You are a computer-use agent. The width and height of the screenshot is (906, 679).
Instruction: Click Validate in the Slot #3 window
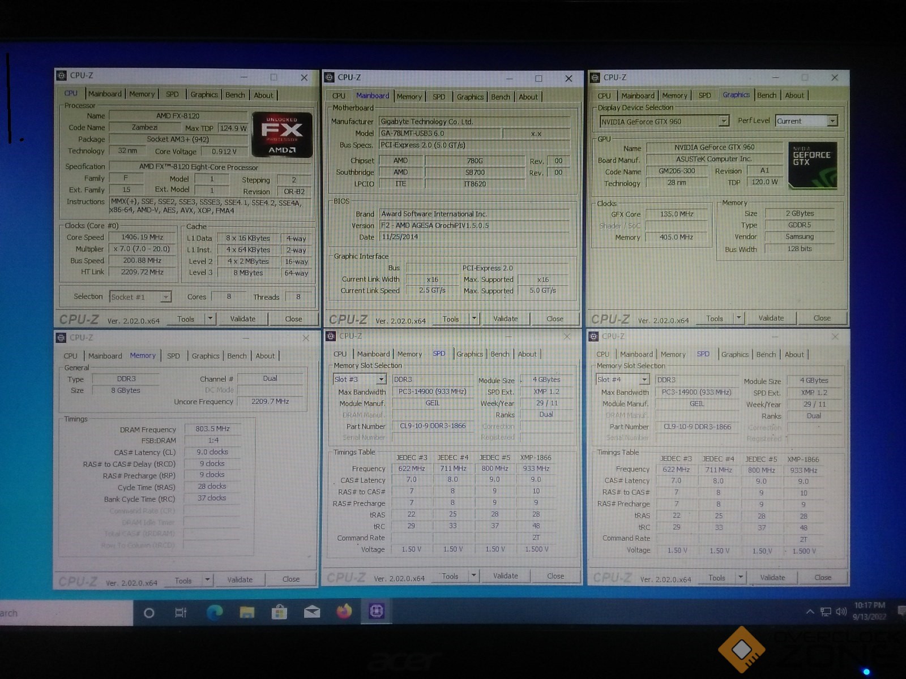tap(506, 575)
